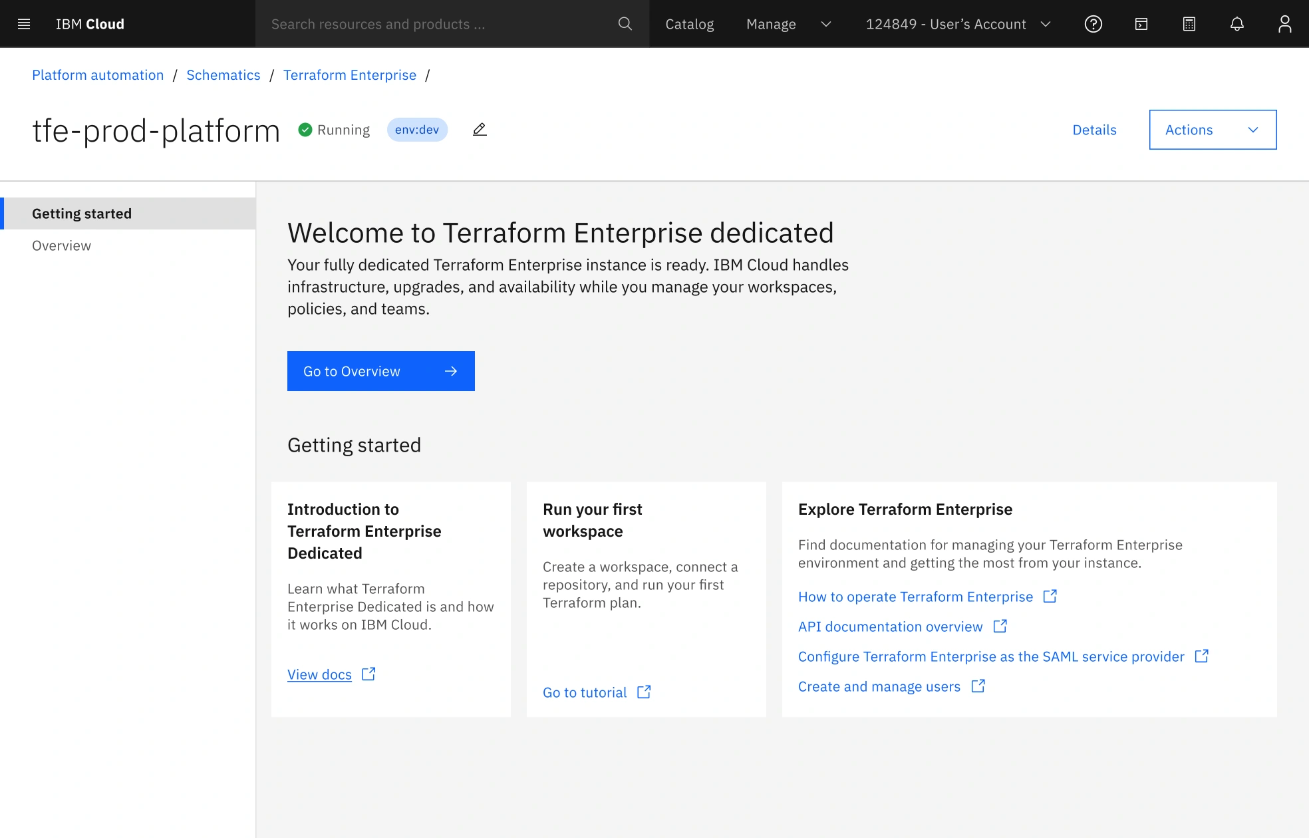Click the green Running status icon
Screen dimensions: 1309x838
point(305,130)
